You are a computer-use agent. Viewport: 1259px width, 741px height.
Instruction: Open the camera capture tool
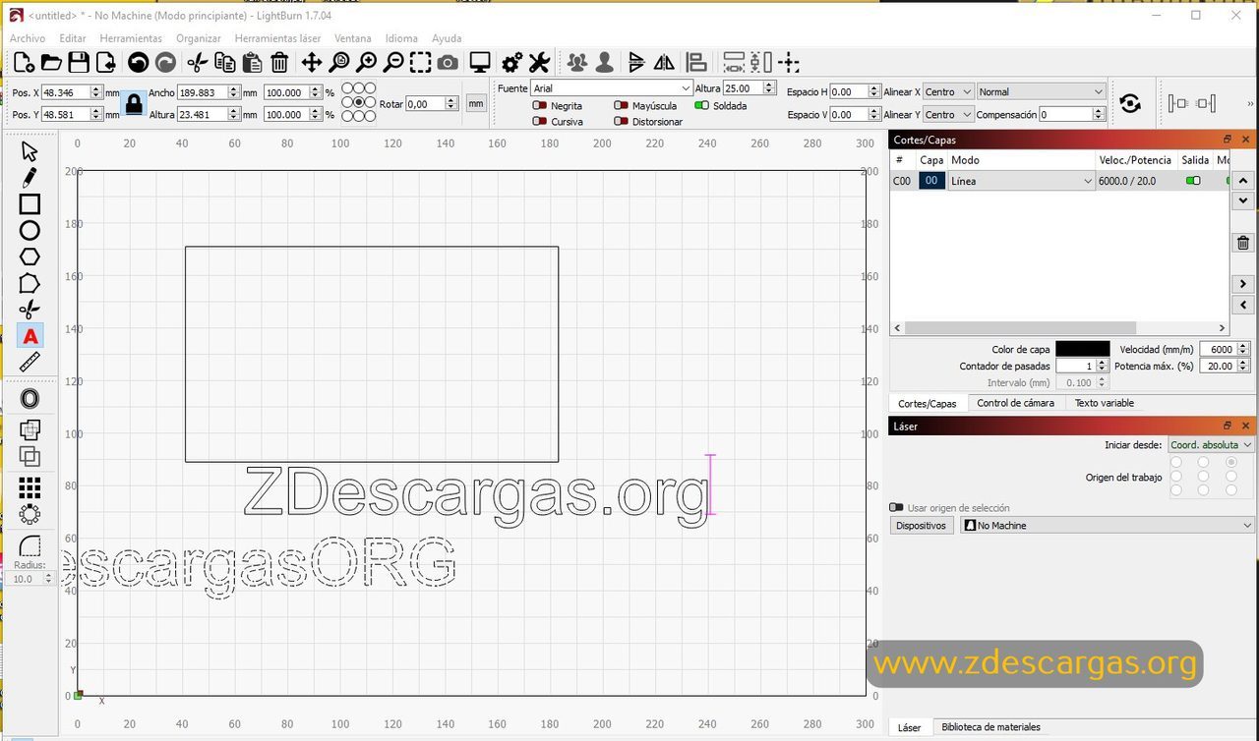(x=448, y=63)
